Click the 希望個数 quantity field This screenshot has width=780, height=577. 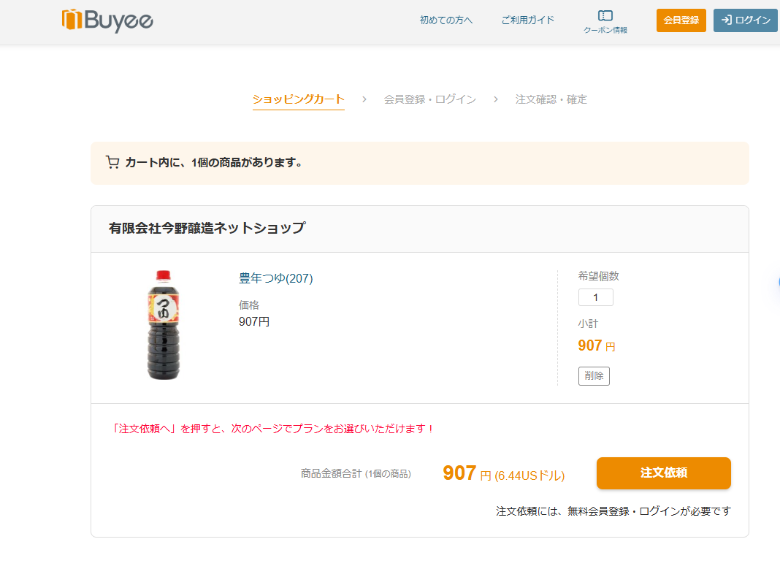click(595, 297)
